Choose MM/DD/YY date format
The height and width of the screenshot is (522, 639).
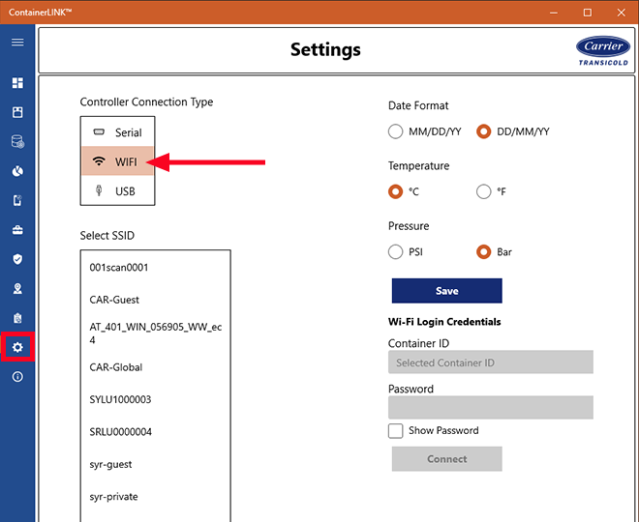(395, 131)
